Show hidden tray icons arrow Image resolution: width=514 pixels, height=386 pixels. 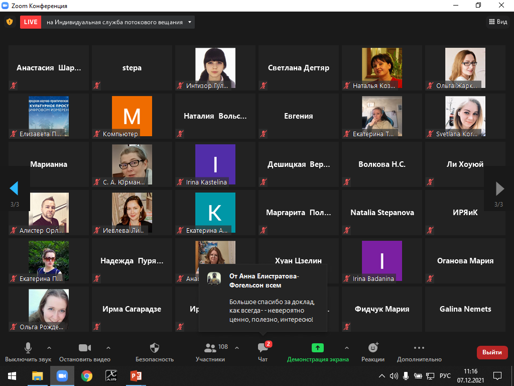pos(382,376)
